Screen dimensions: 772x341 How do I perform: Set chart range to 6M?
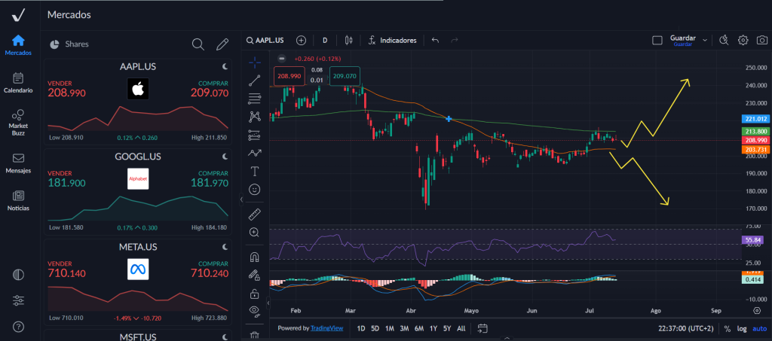tap(419, 328)
